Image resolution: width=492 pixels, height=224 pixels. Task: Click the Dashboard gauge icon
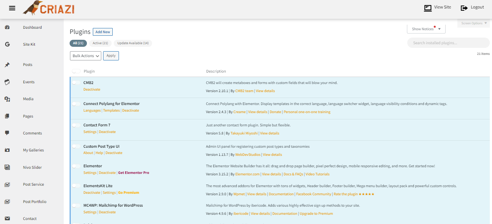(7, 27)
